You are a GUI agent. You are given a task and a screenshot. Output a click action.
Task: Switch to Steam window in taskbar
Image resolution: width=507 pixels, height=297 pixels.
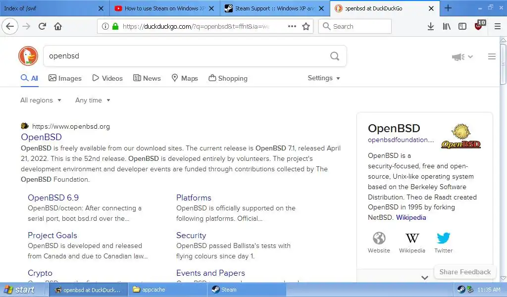tap(246, 290)
